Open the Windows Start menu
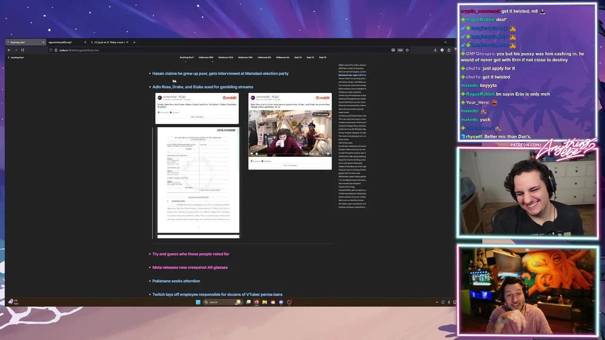 pos(198,302)
